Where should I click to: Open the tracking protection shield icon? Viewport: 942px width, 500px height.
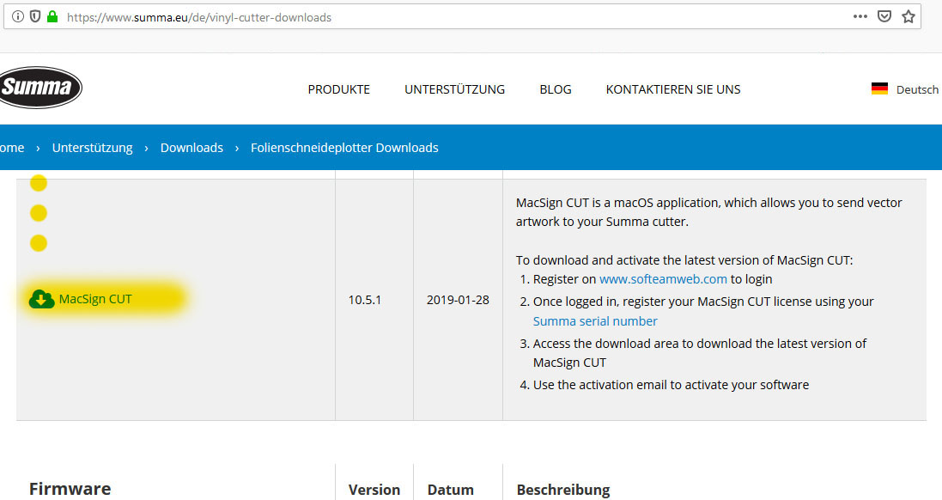coord(35,17)
